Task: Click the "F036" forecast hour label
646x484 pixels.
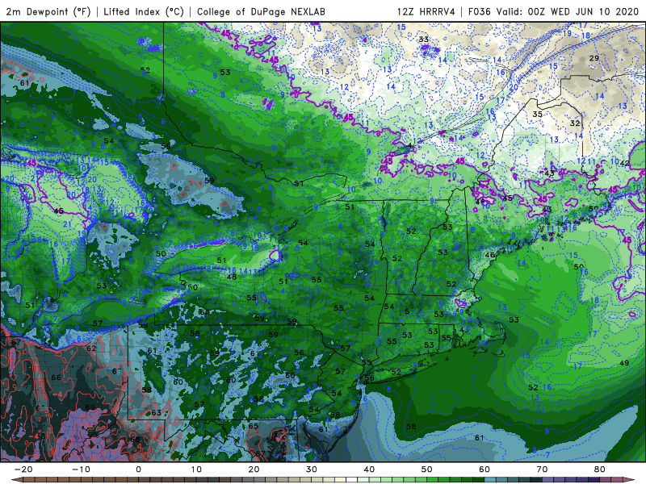Action: pyautogui.click(x=479, y=11)
